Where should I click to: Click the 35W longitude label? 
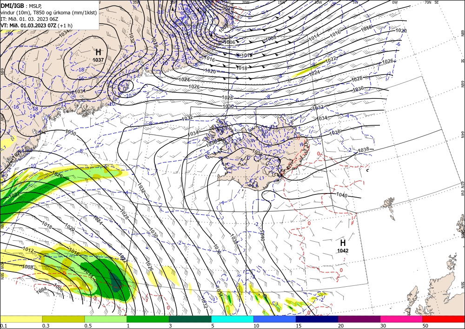click(x=136, y=2)
